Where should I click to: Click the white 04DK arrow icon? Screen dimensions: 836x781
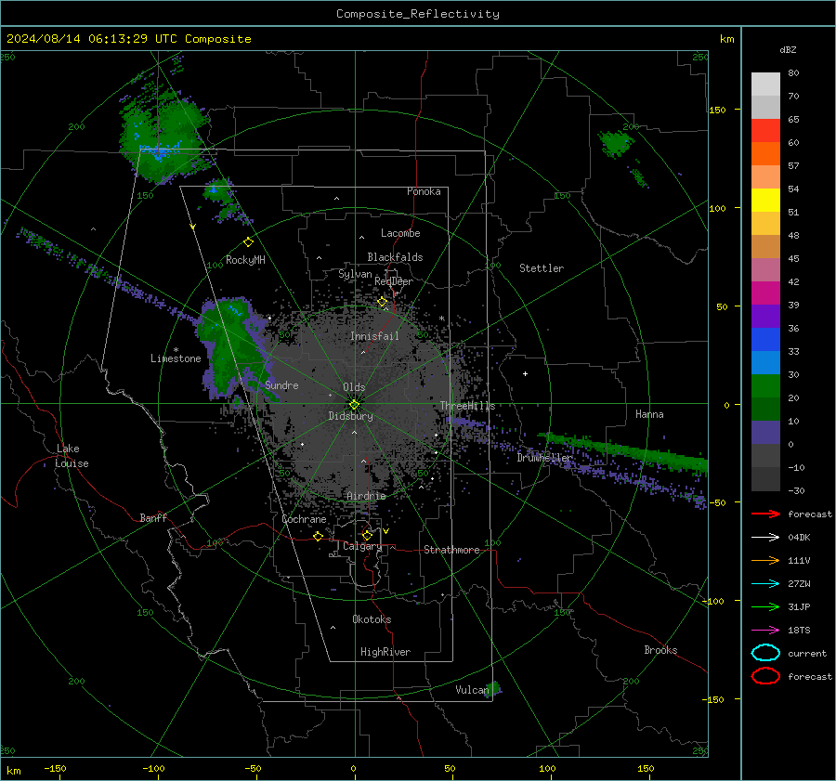tap(765, 538)
